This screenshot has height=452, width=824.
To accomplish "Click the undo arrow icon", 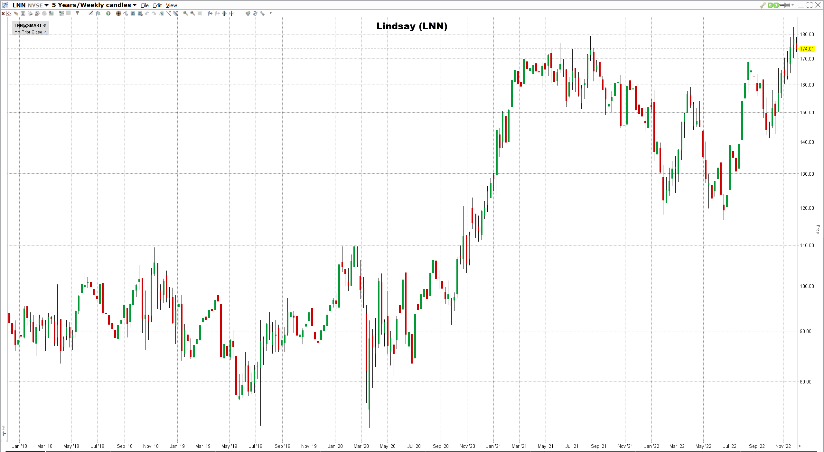I will [147, 13].
